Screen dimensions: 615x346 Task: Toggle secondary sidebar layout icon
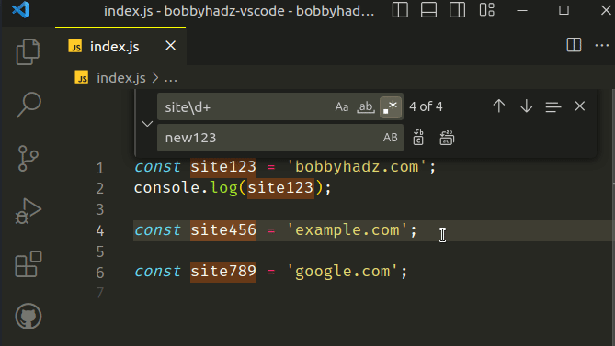pyautogui.click(x=457, y=10)
